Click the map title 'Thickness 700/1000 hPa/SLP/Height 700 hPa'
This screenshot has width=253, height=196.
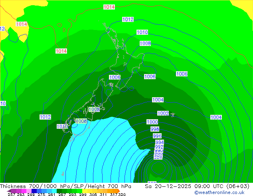click(x=65, y=186)
